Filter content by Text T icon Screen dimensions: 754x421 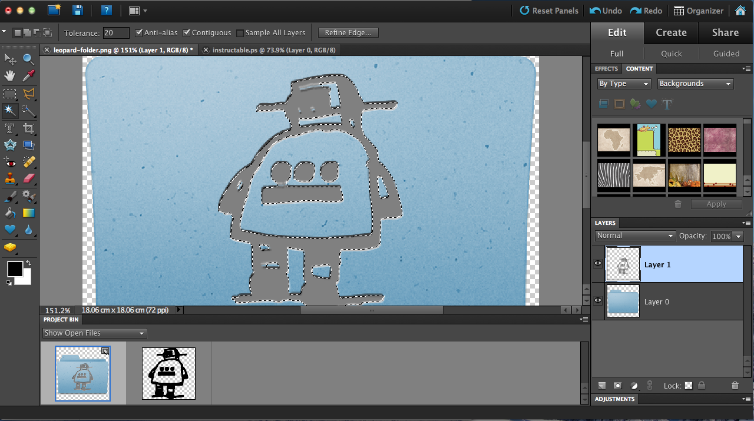[x=667, y=104]
